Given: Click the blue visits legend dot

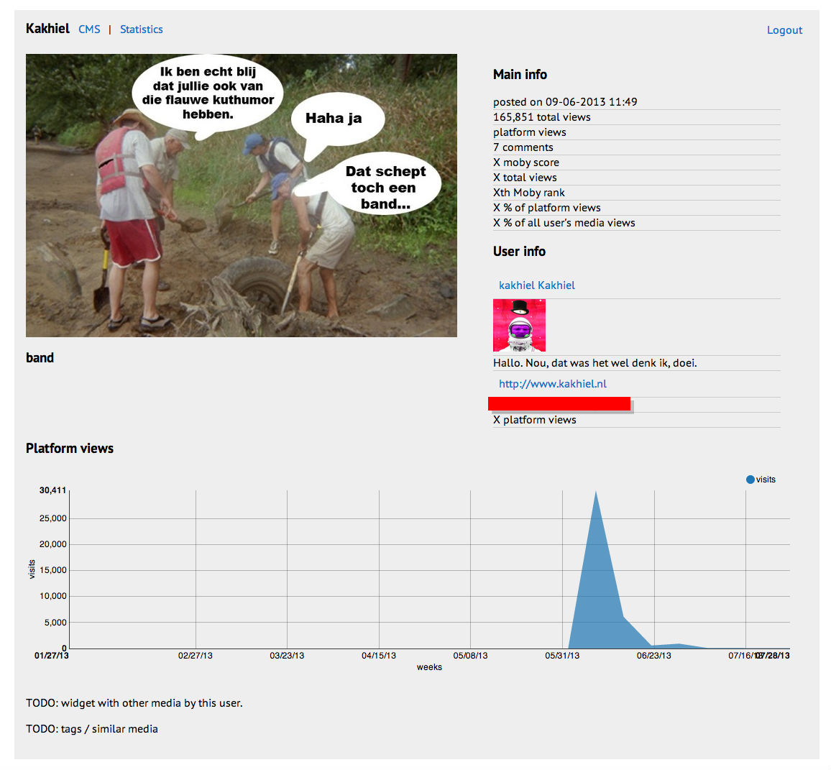Looking at the screenshot, I should [750, 480].
